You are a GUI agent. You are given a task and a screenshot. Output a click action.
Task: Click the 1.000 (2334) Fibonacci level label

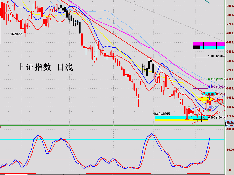pyautogui.click(x=216, y=56)
